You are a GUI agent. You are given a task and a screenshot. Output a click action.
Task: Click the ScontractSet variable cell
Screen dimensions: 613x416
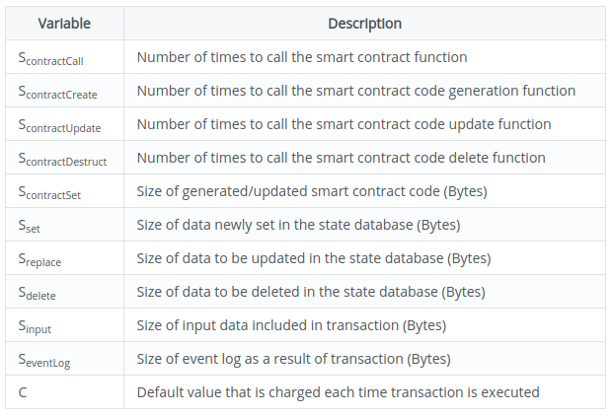pos(50,192)
